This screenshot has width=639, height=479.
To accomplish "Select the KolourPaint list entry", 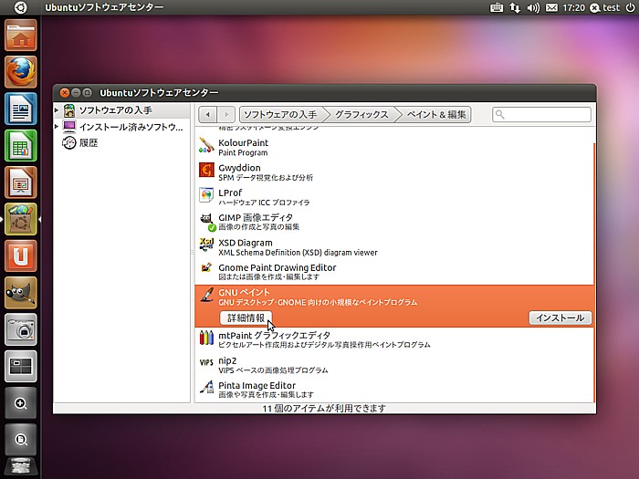I will coord(394,147).
